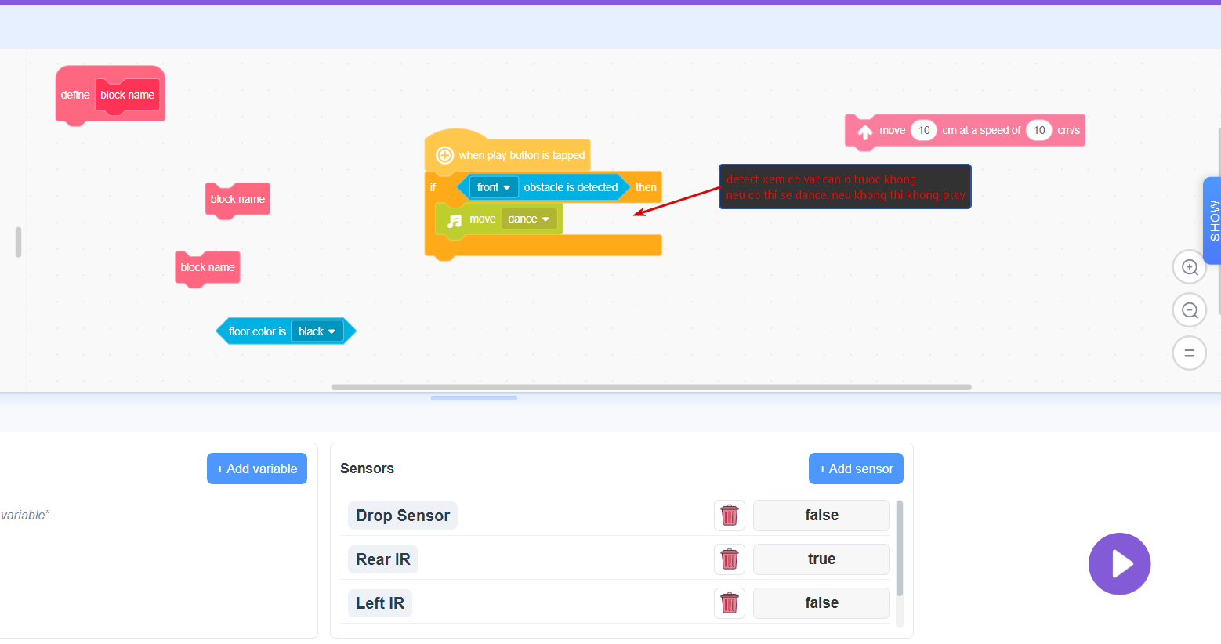Viewport: 1221px width, 644px height.
Task: Select the Drop Sensor label
Action: [x=403, y=516]
